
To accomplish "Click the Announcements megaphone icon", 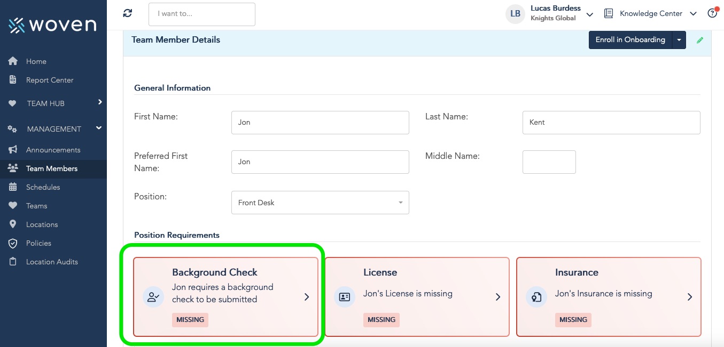I will pos(13,150).
